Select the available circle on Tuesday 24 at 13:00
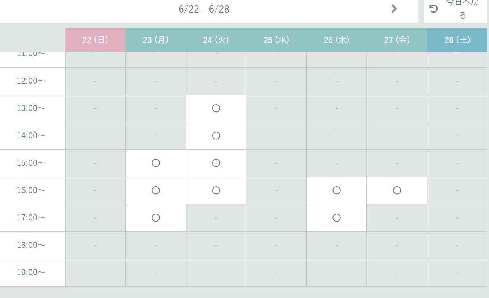 (x=216, y=108)
